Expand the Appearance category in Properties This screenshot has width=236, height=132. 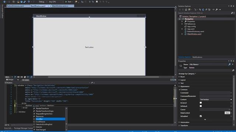point(179,87)
